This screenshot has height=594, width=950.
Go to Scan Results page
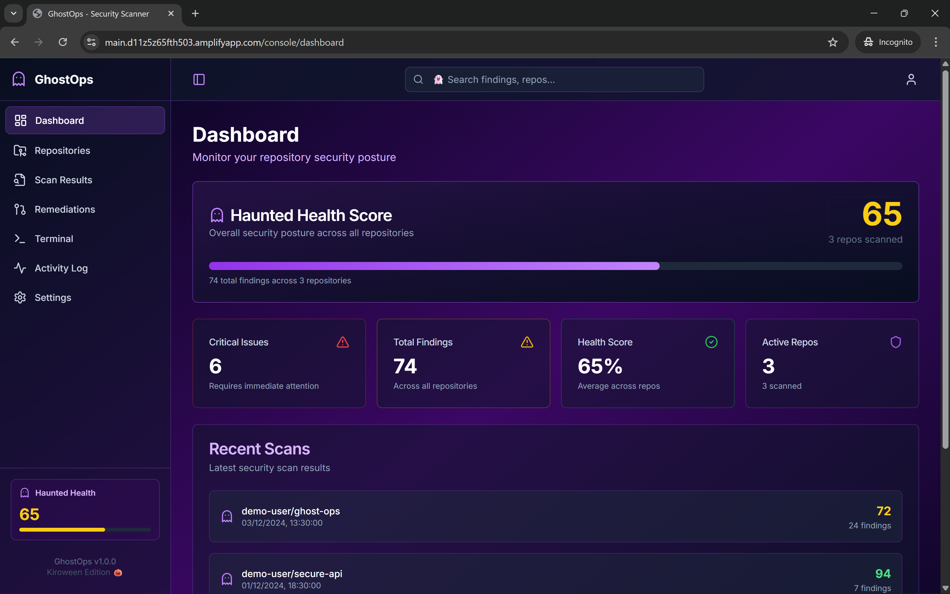(63, 180)
